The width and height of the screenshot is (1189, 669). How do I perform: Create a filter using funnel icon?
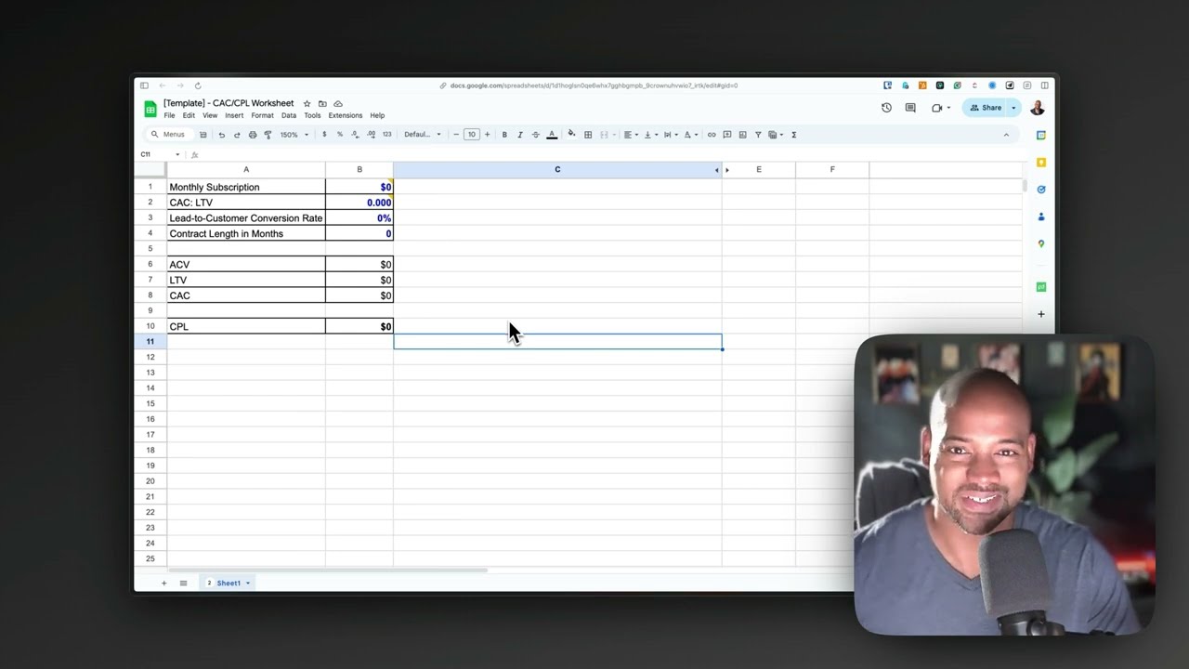pos(758,135)
